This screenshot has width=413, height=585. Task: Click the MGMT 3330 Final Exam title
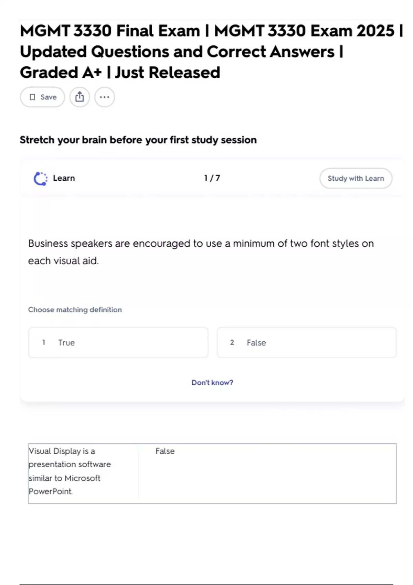tap(110, 31)
